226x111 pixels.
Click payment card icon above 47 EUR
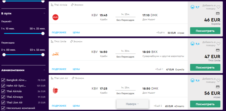point(217,50)
